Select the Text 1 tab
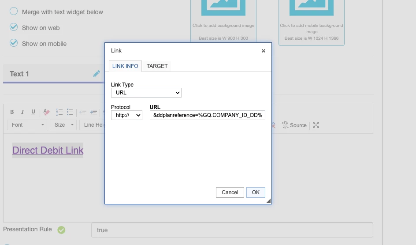Viewport: 416px width, 245px height. click(54, 74)
